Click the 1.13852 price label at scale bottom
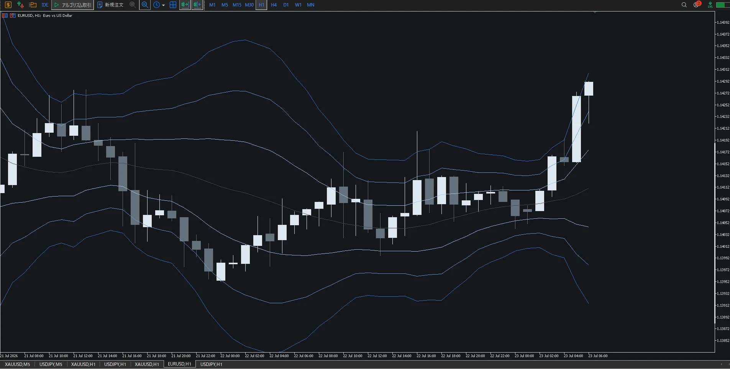730x369 pixels. pos(723,340)
